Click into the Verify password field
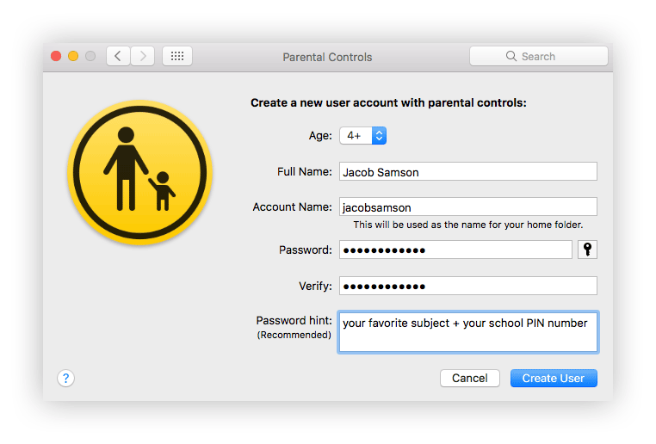This screenshot has height=444, width=656. [467, 286]
